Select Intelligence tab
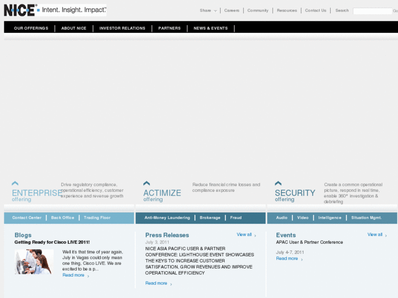The width and height of the screenshot is (398, 298). click(x=330, y=218)
